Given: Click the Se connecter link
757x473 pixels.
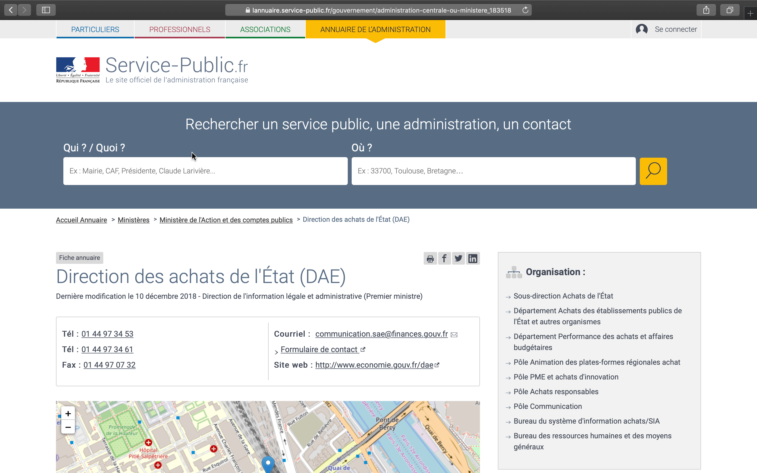Looking at the screenshot, I should (x=676, y=29).
